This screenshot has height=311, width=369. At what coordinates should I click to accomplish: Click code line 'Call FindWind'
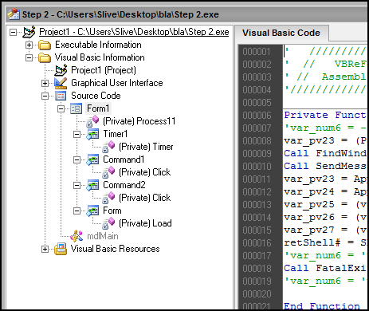(x=325, y=153)
